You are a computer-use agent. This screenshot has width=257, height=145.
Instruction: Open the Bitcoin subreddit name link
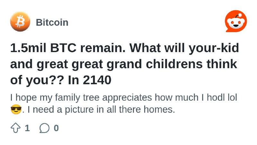click(x=52, y=23)
